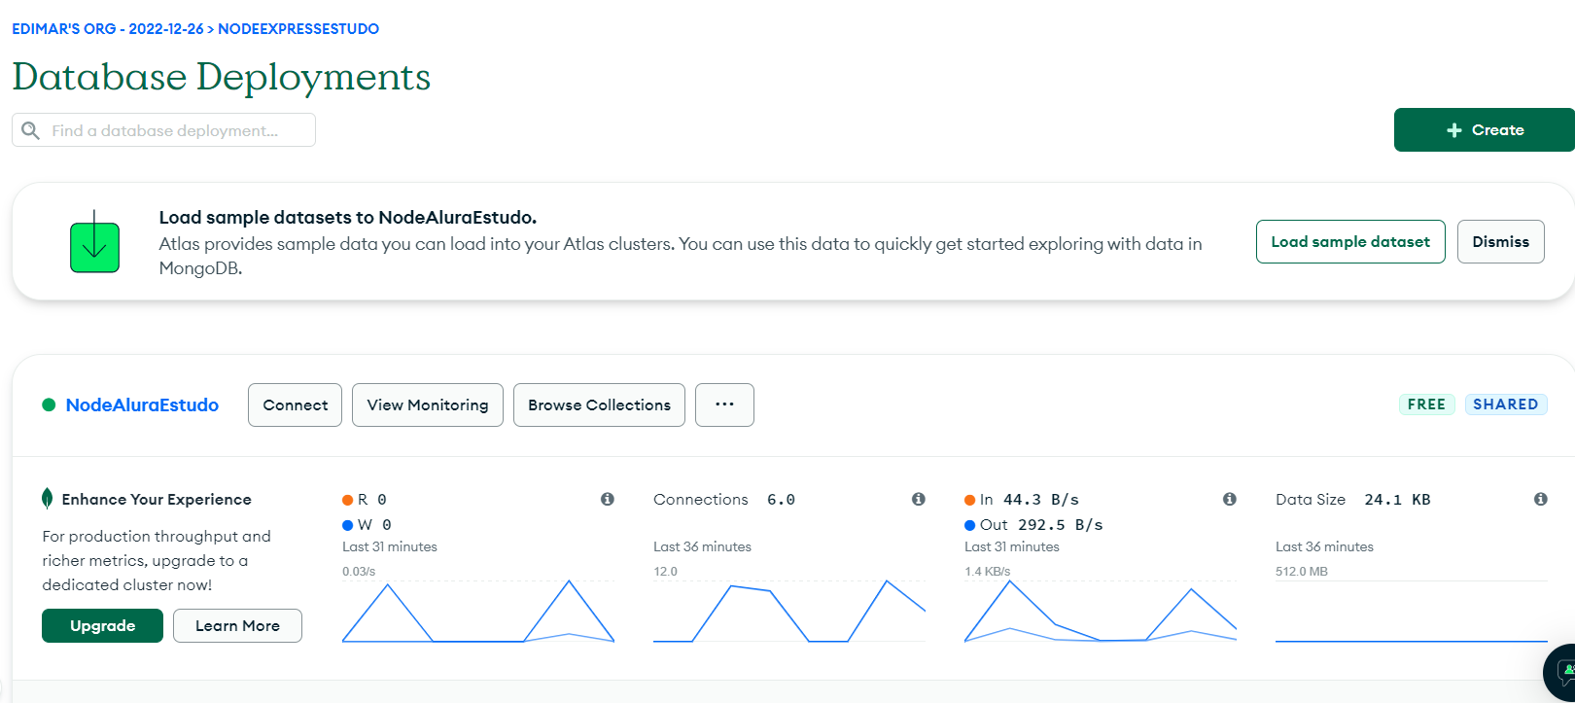
Task: Click the Create button
Action: 1484,129
